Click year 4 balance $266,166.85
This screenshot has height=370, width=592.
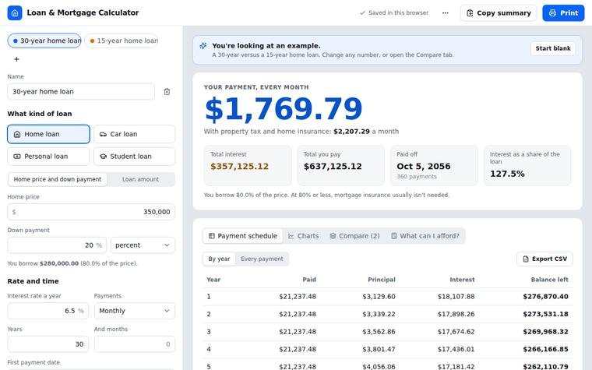click(545, 349)
